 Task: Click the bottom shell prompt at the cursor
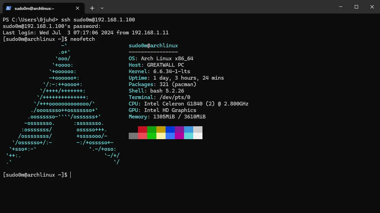click(37, 175)
